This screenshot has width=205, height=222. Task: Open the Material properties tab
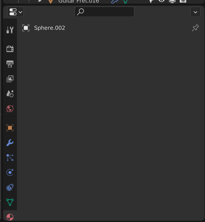pyautogui.click(x=10, y=217)
